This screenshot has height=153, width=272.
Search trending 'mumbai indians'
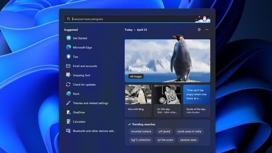[141, 131]
